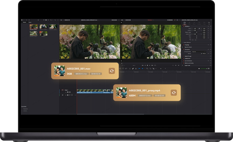Toggle the Stabilization enable switch
The width and height of the screenshot is (233, 142).
click(x=183, y=58)
